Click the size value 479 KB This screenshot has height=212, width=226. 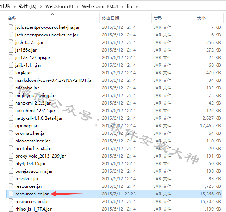point(213,73)
